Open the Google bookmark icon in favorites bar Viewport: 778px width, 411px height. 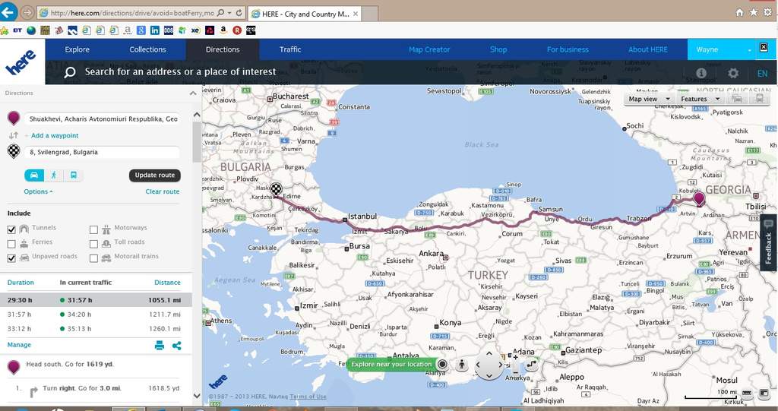[x=141, y=30]
